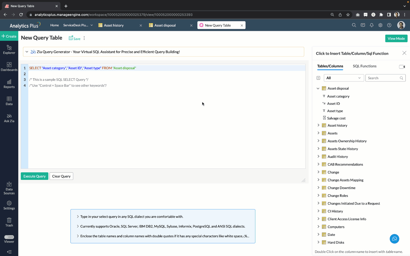Open the Explorer sidebar icon

click(x=9, y=50)
